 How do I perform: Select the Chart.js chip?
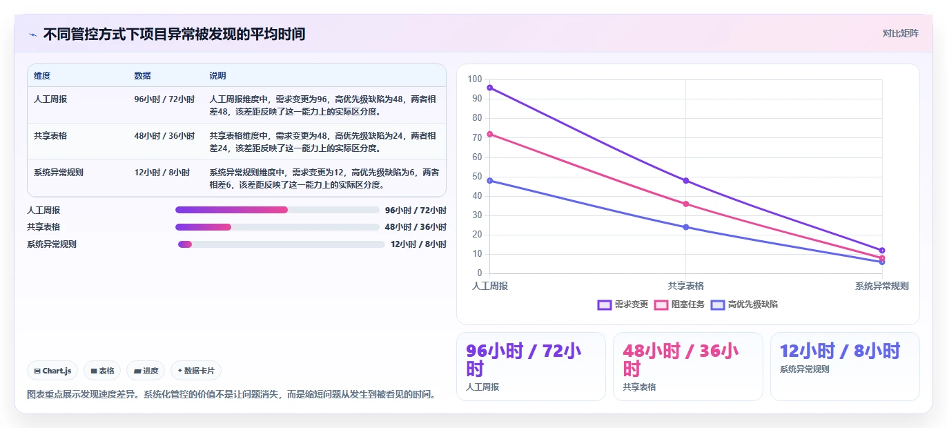pos(52,371)
